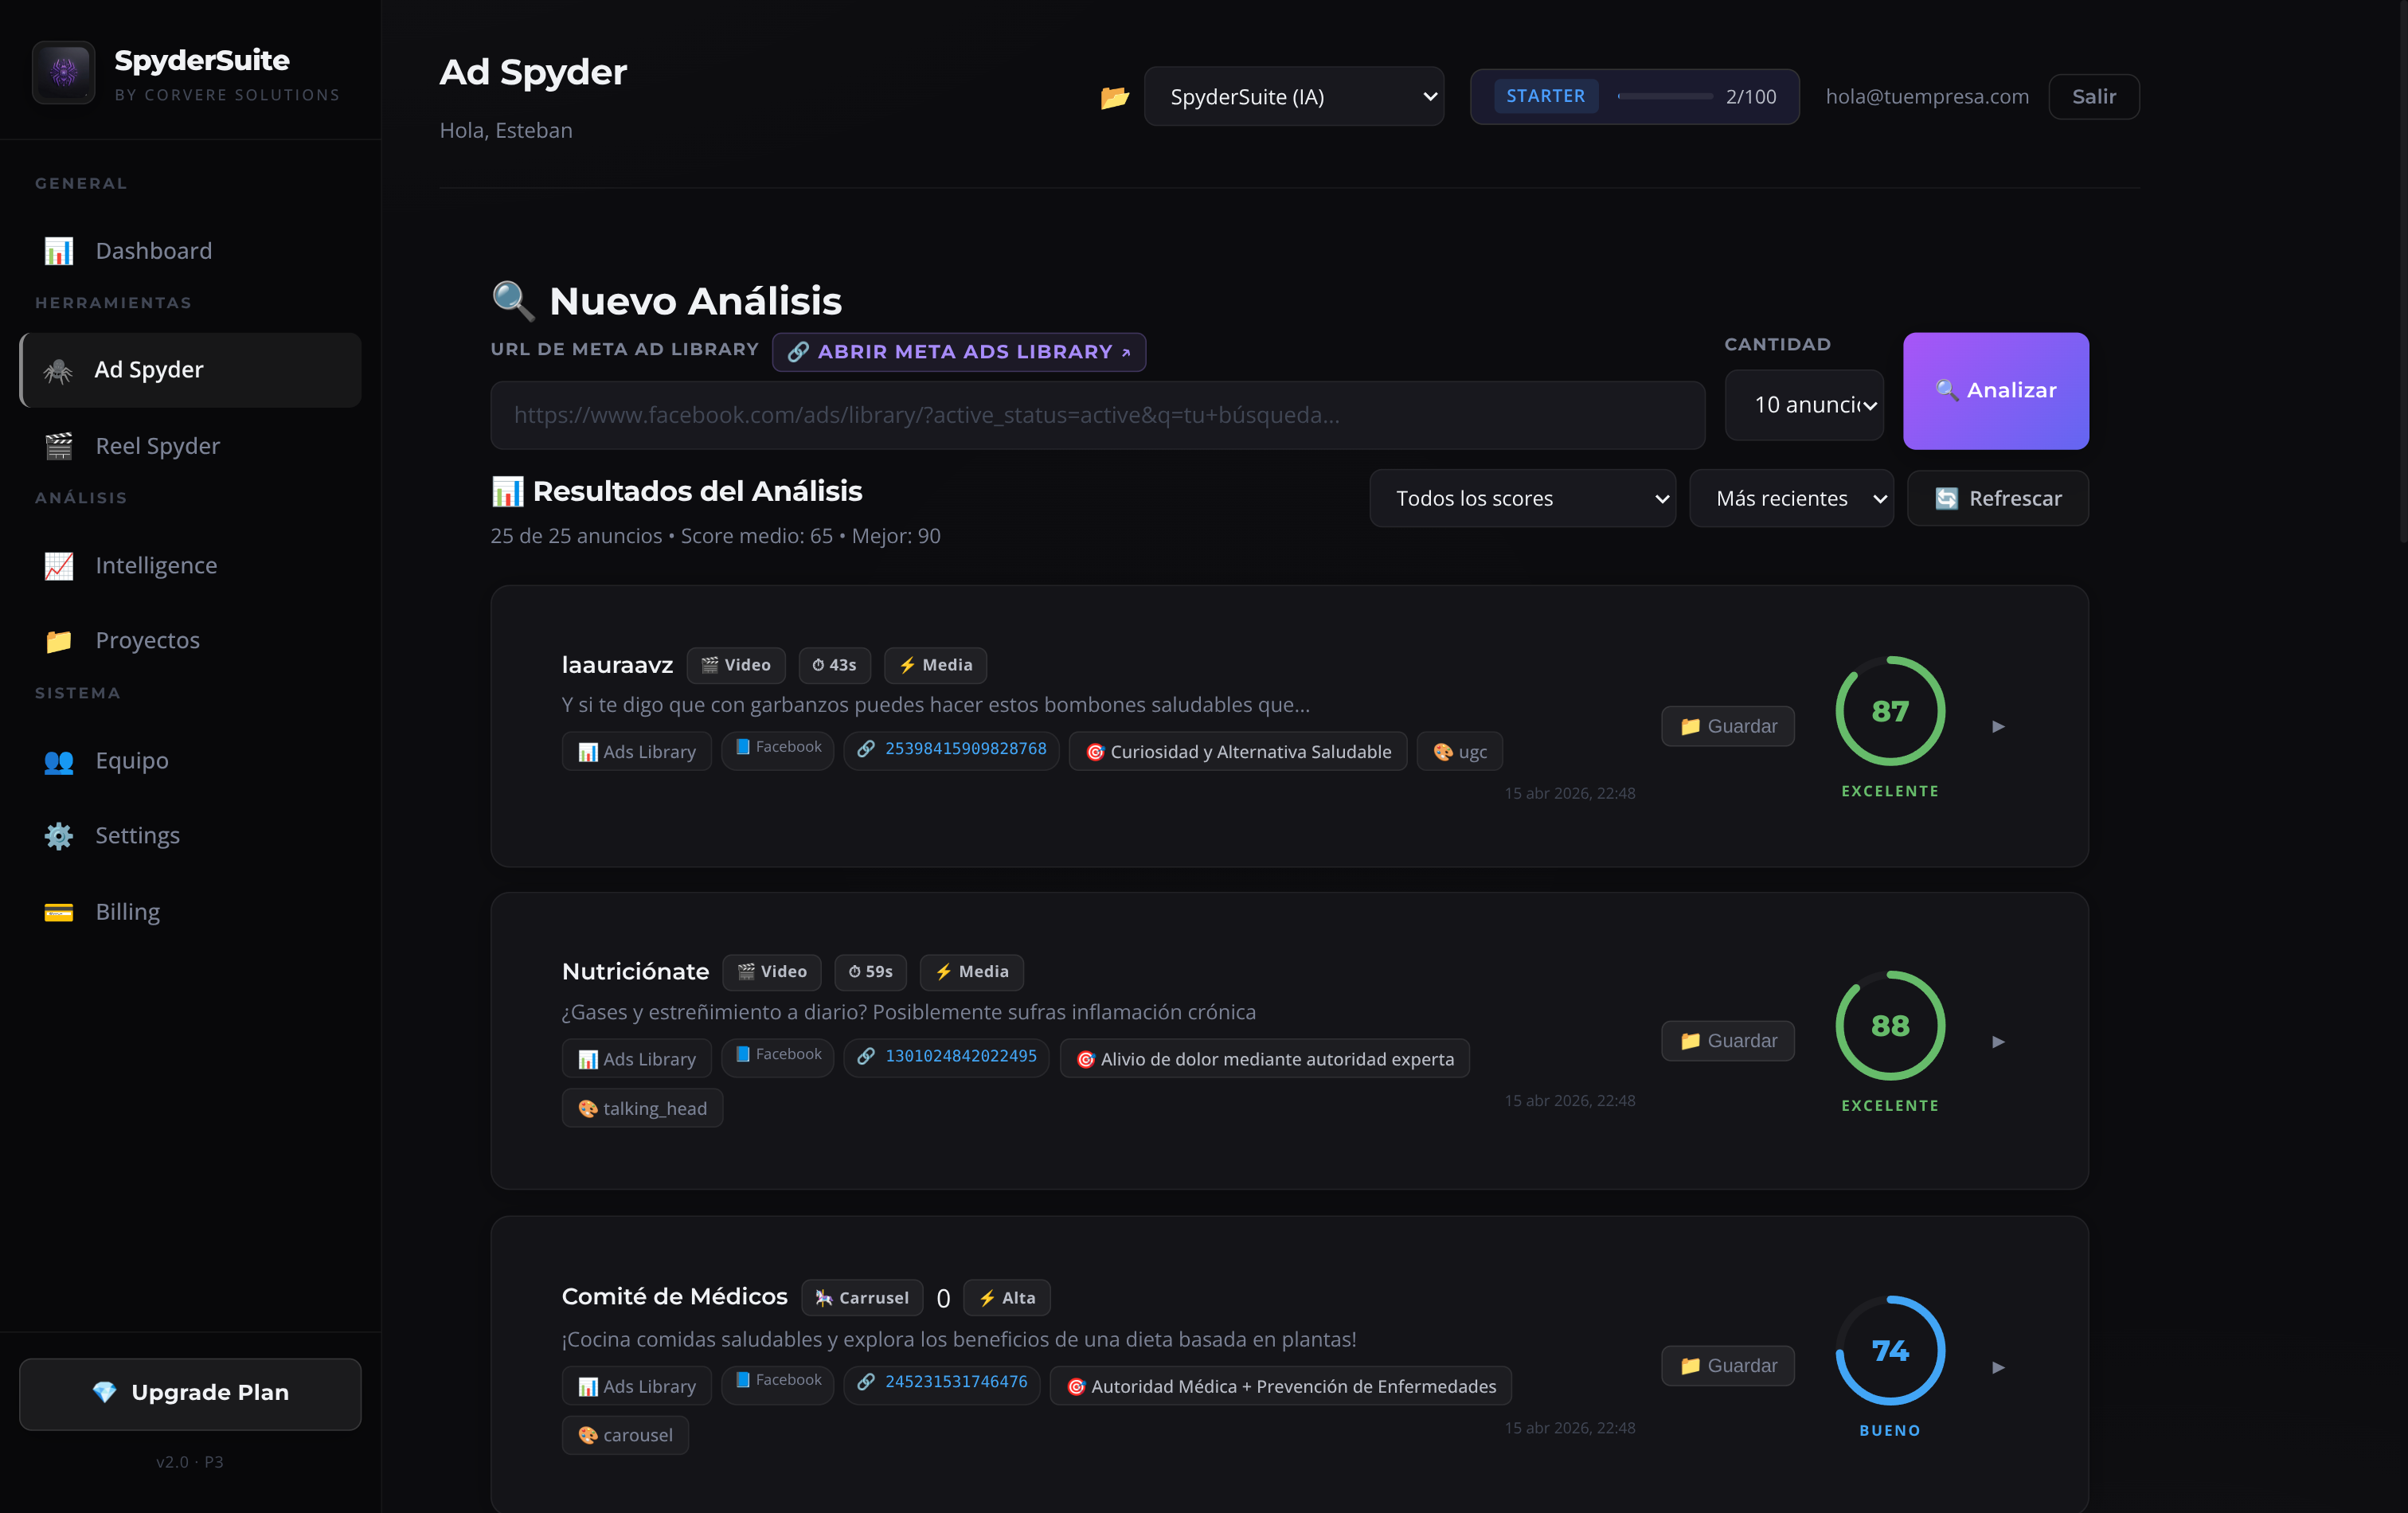Expand the SpyderSuite (IA) project dropdown
Image resolution: width=2408 pixels, height=1513 pixels.
1293,96
